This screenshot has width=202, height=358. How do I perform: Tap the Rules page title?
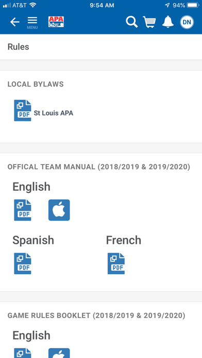point(19,47)
